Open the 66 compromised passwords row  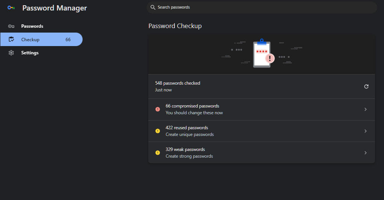(x=262, y=109)
